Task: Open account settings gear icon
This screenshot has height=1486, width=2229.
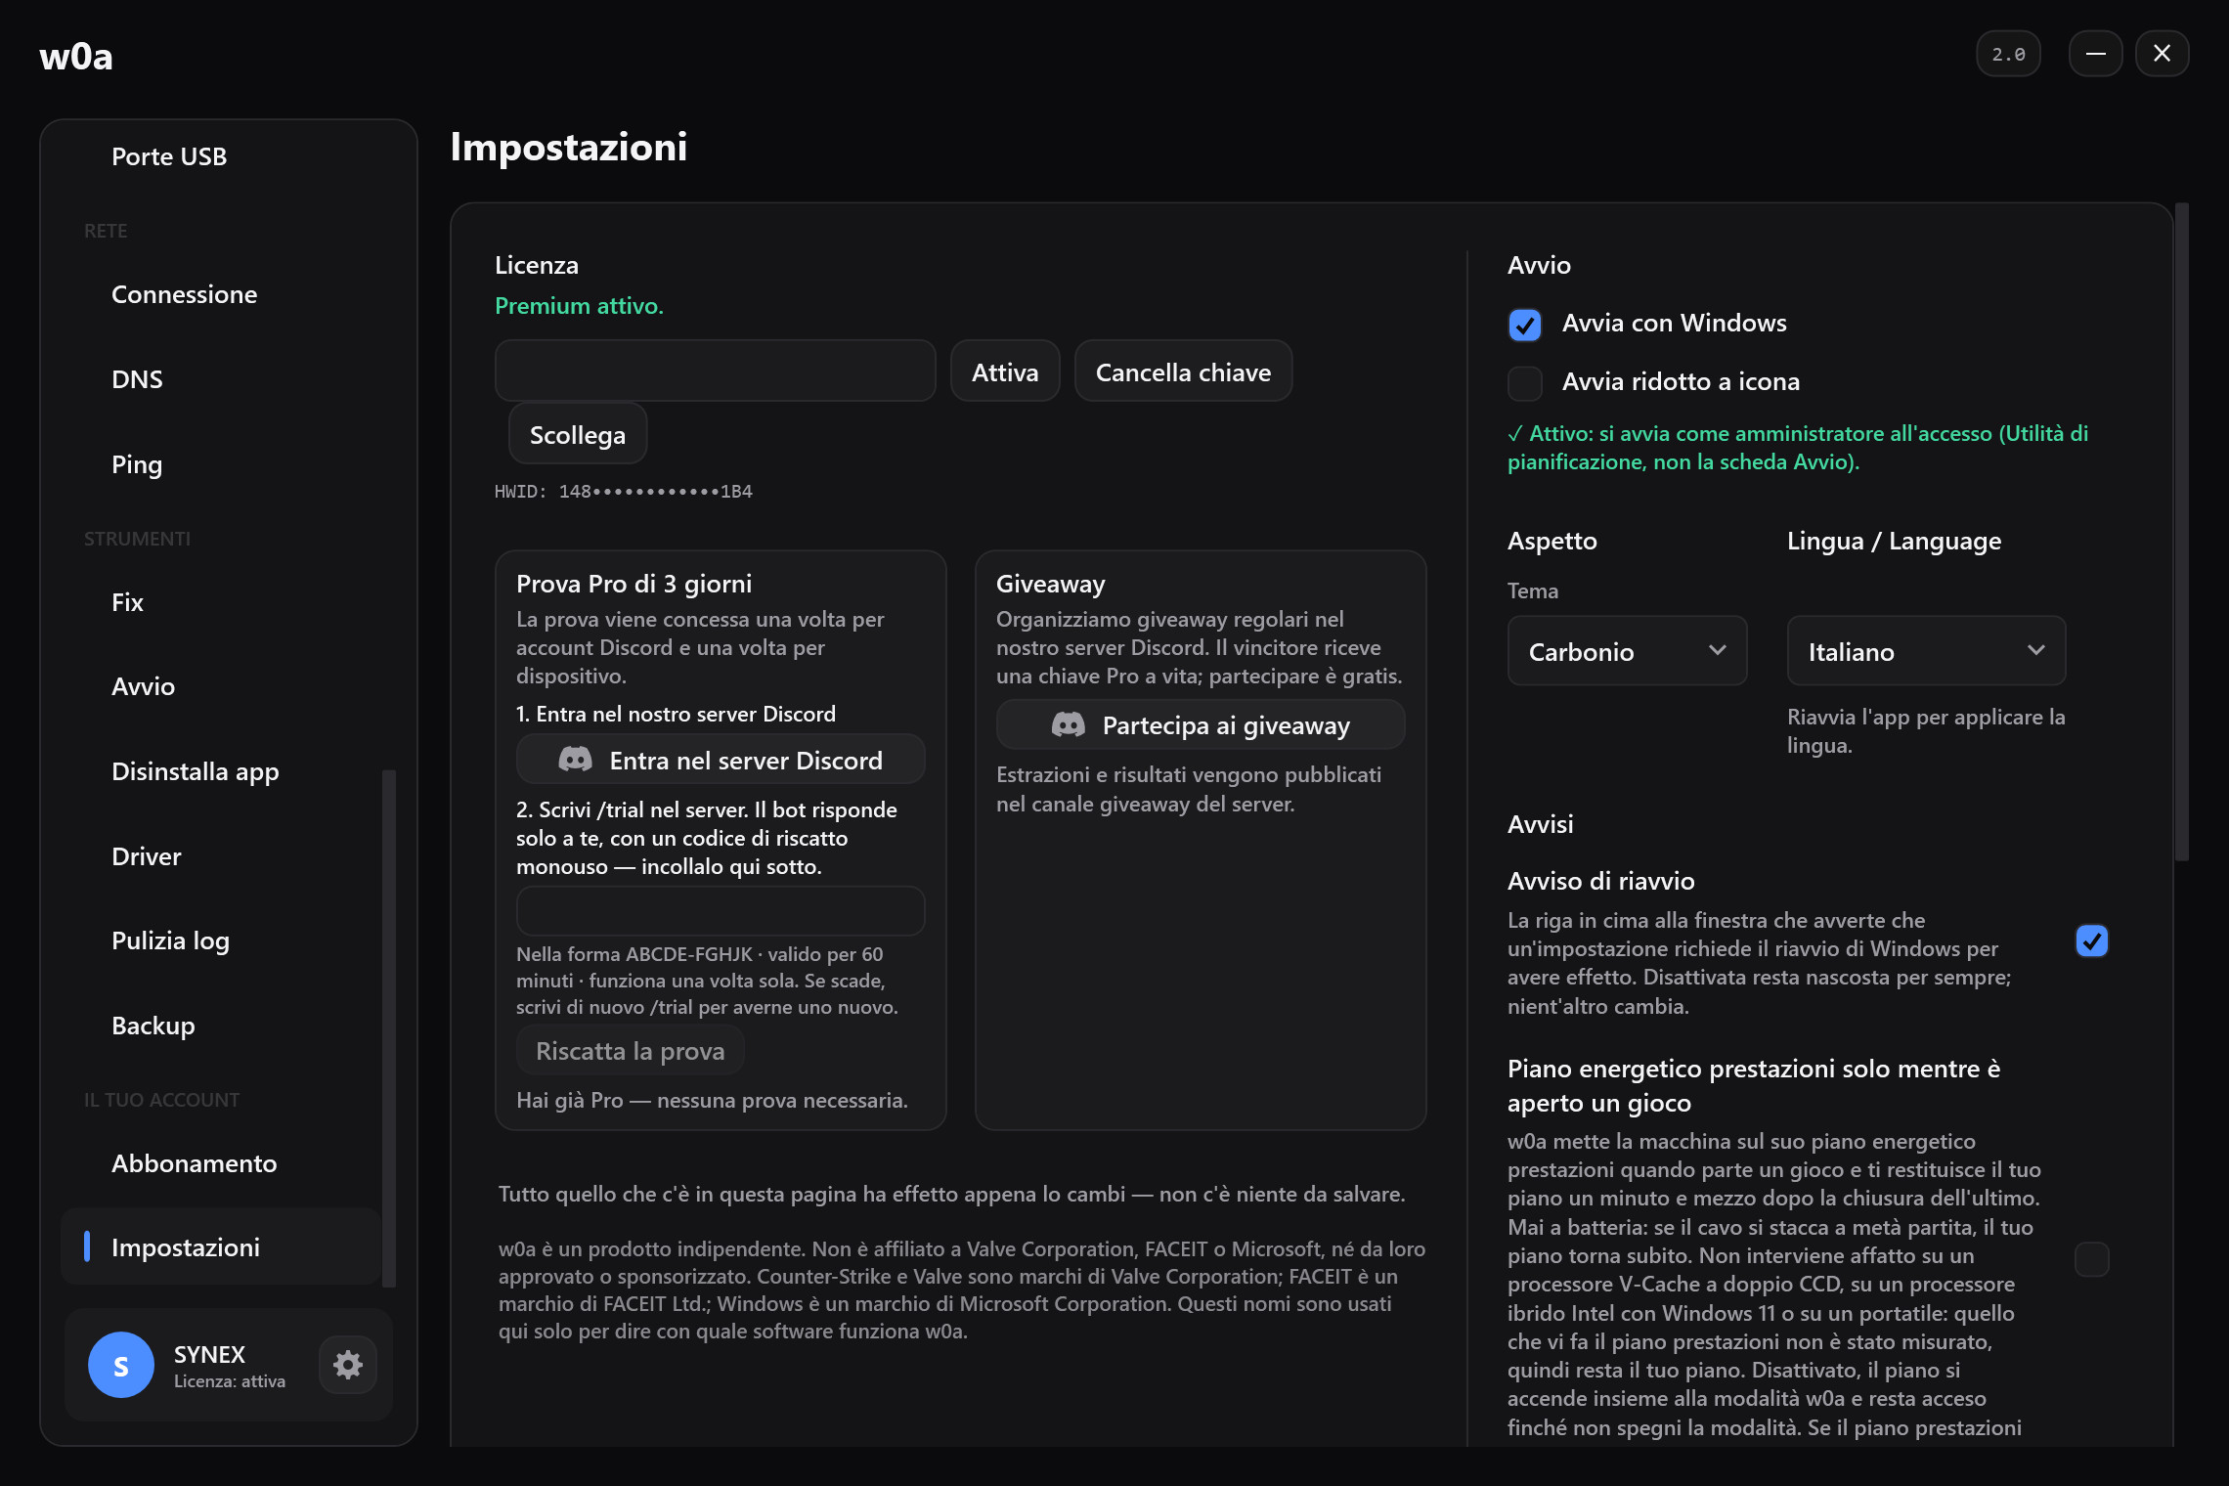Action: (x=348, y=1364)
